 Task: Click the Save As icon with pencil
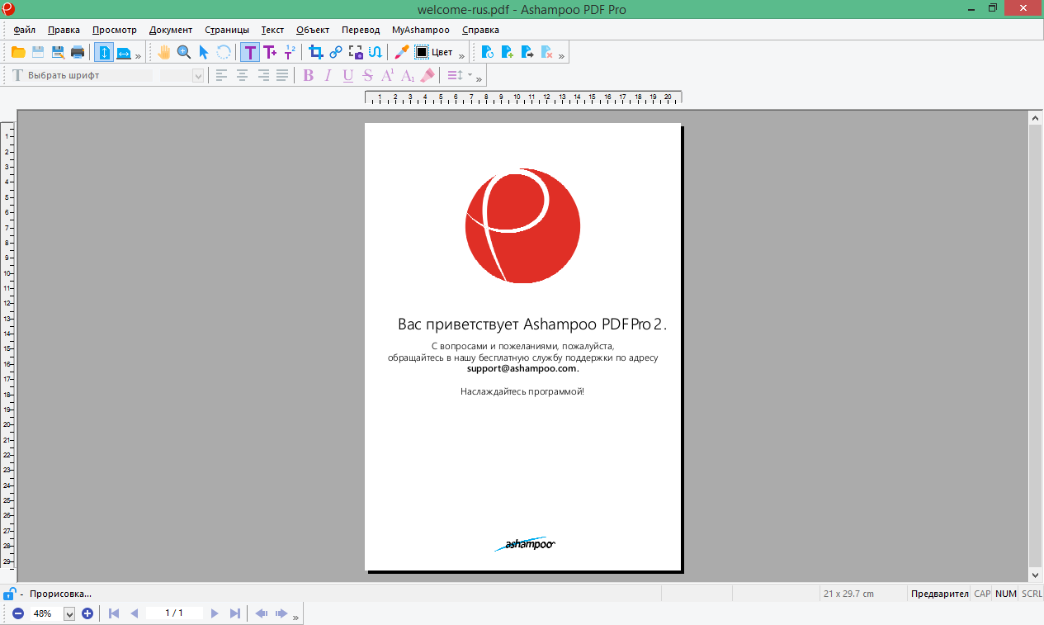(x=58, y=52)
